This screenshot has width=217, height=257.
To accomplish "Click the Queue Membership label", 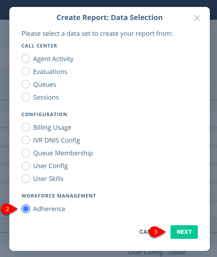I will 63,153.
